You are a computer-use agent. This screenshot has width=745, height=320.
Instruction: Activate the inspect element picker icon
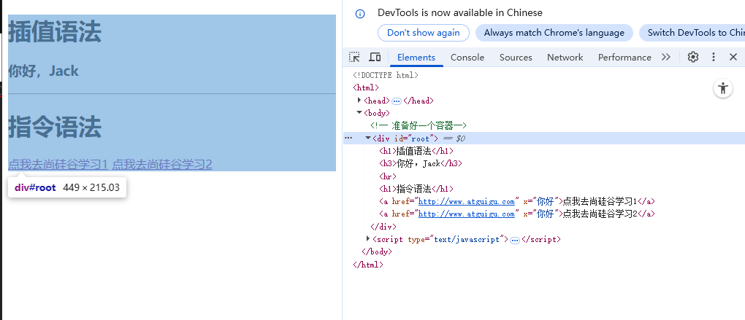pyautogui.click(x=354, y=58)
